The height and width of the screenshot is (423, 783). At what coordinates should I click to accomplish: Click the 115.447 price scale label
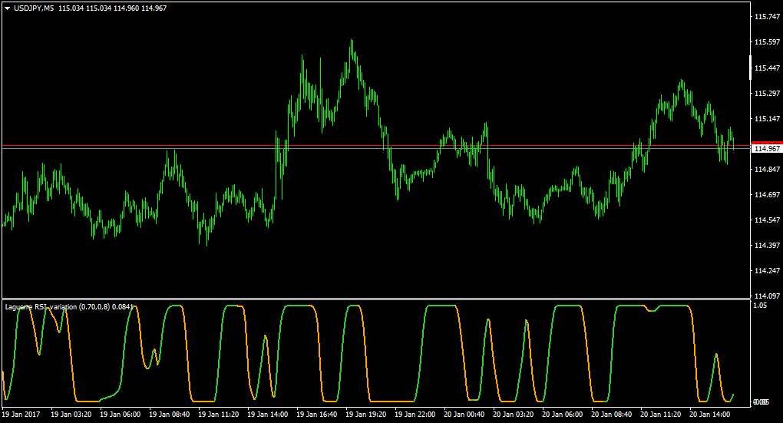(767, 68)
